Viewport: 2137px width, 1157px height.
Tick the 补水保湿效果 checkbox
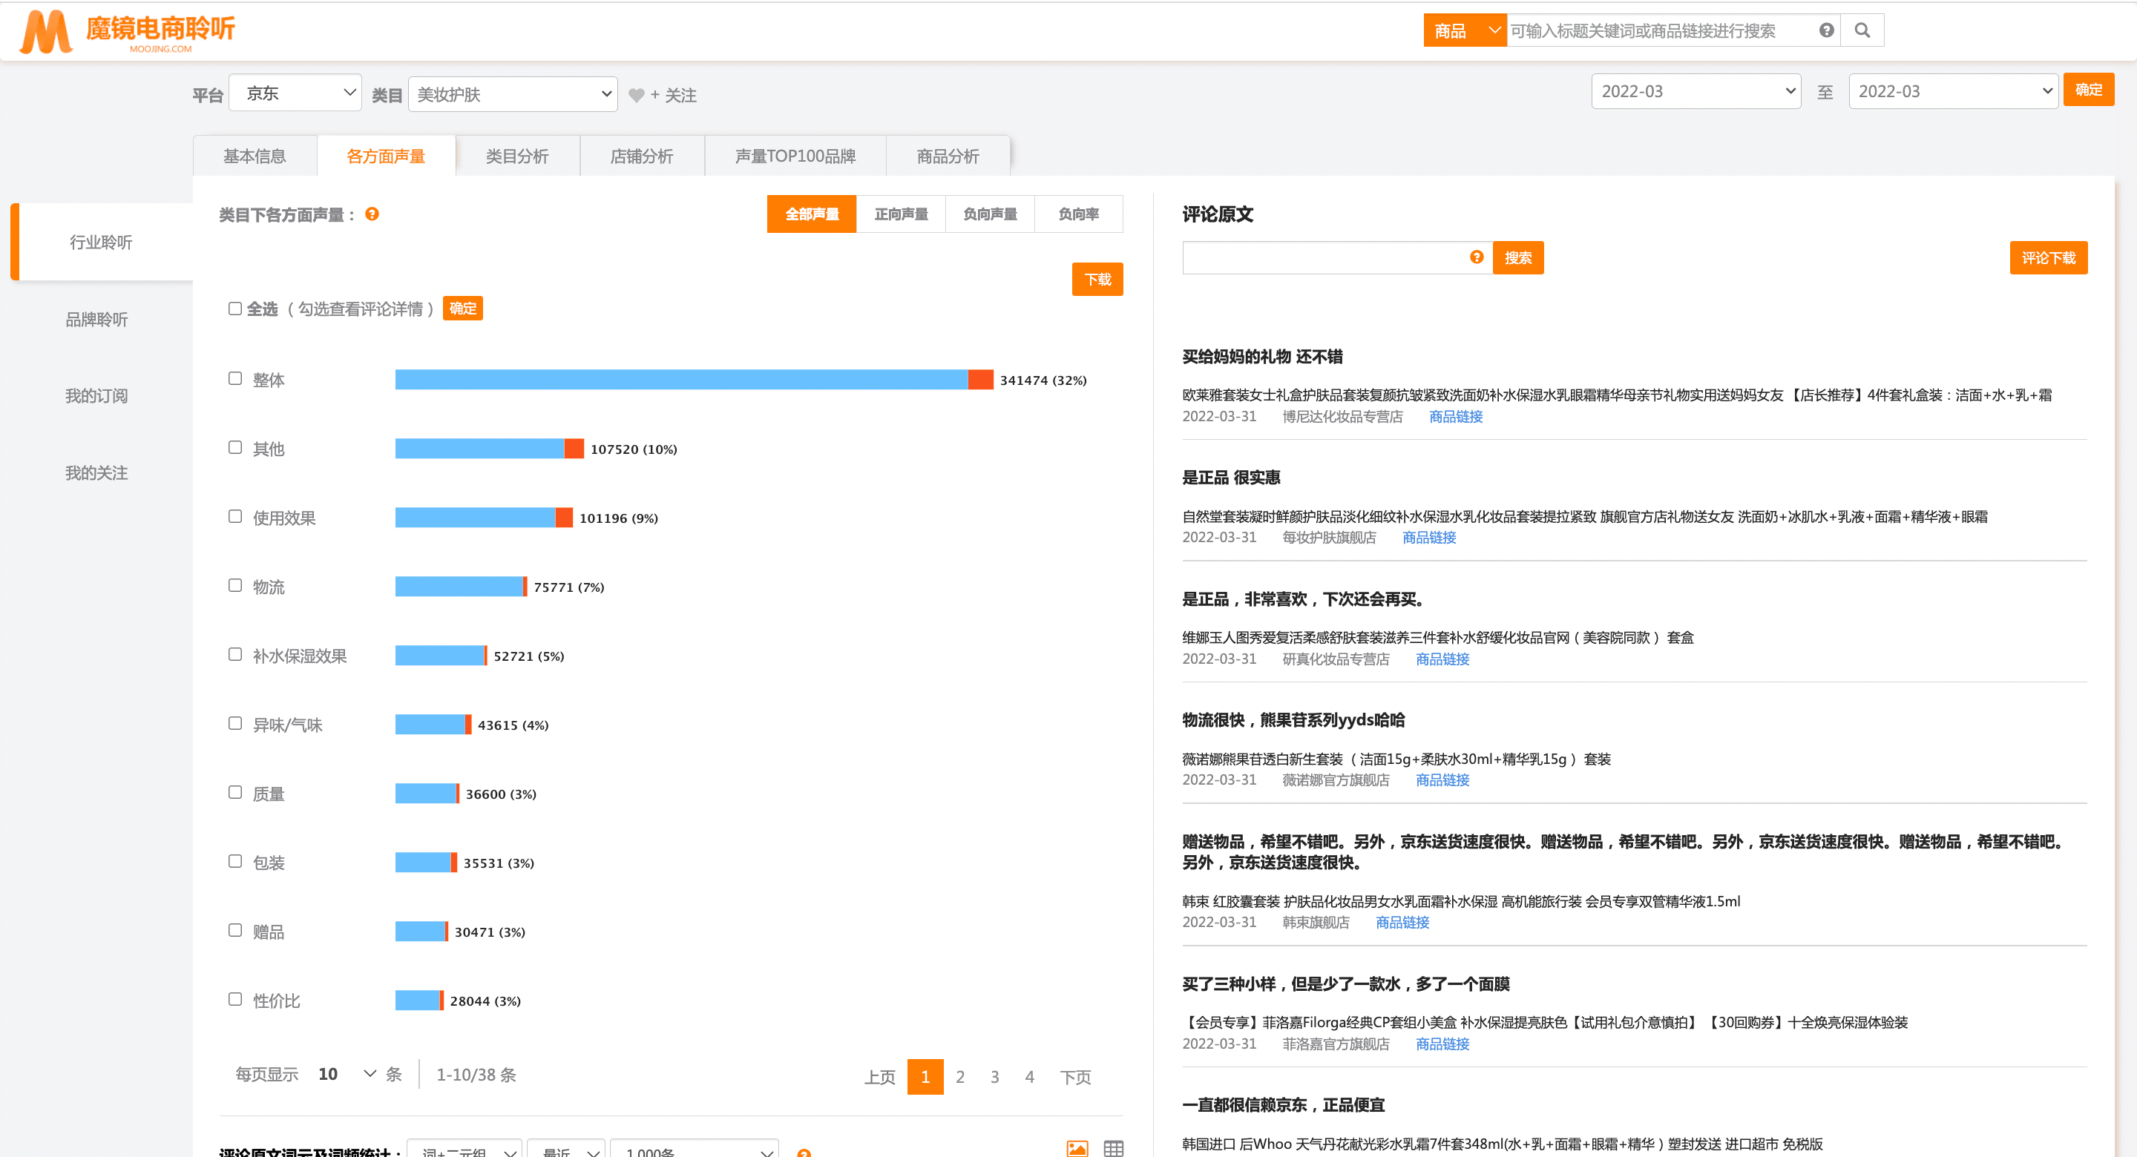click(x=234, y=654)
